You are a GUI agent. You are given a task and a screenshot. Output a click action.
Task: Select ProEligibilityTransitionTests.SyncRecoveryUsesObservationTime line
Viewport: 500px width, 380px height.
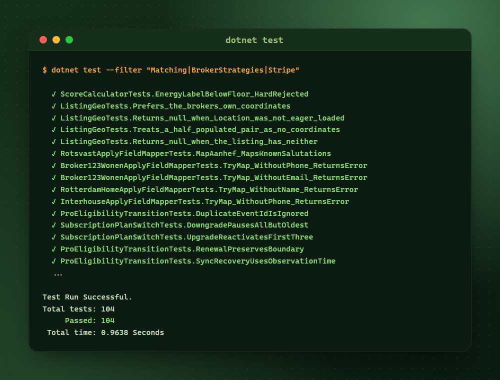[x=193, y=261]
